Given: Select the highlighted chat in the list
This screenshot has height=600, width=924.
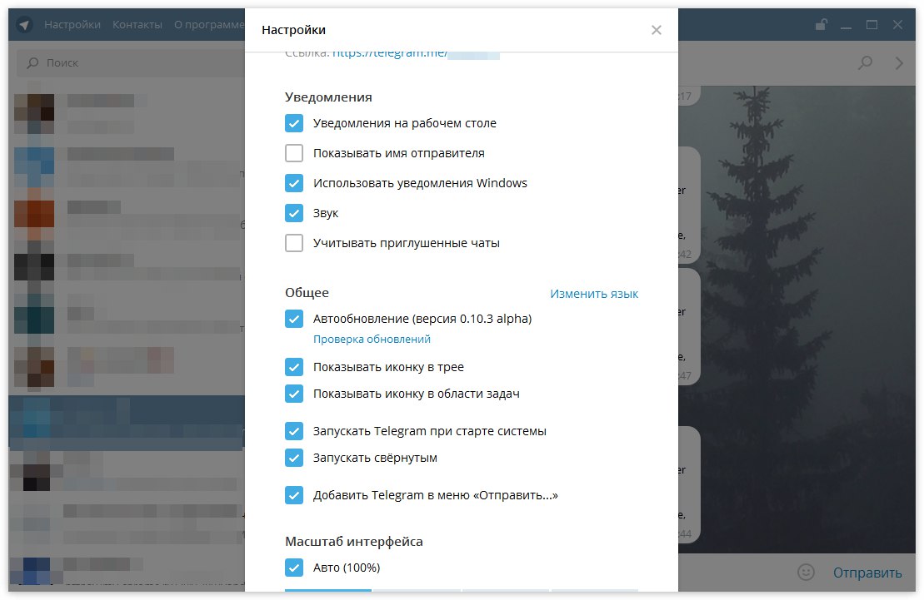Looking at the screenshot, I should [127, 423].
